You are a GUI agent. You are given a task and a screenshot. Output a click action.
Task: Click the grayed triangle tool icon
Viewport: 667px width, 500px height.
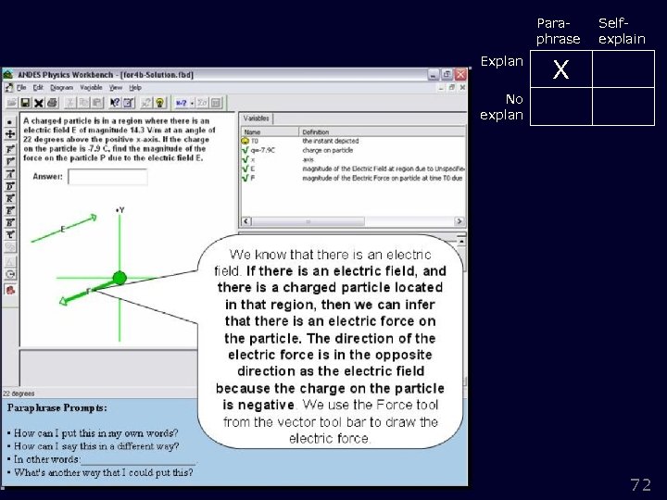(10, 262)
